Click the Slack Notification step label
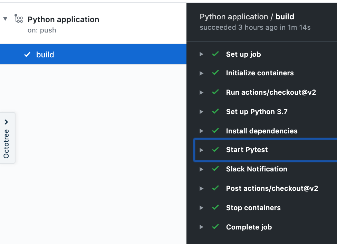 coord(257,169)
